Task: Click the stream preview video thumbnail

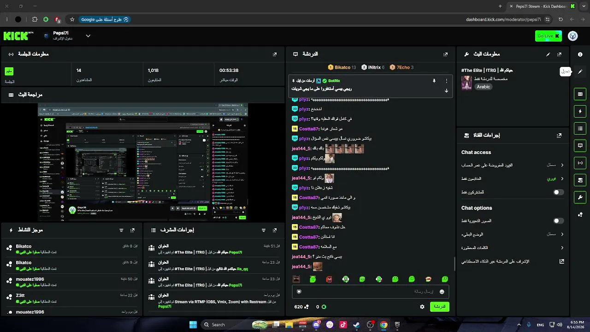Action: point(143,162)
